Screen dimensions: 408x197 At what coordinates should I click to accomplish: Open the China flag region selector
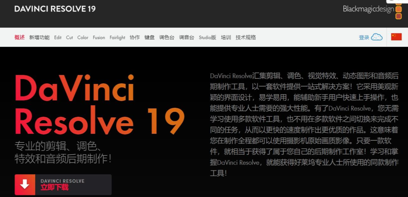[396, 37]
